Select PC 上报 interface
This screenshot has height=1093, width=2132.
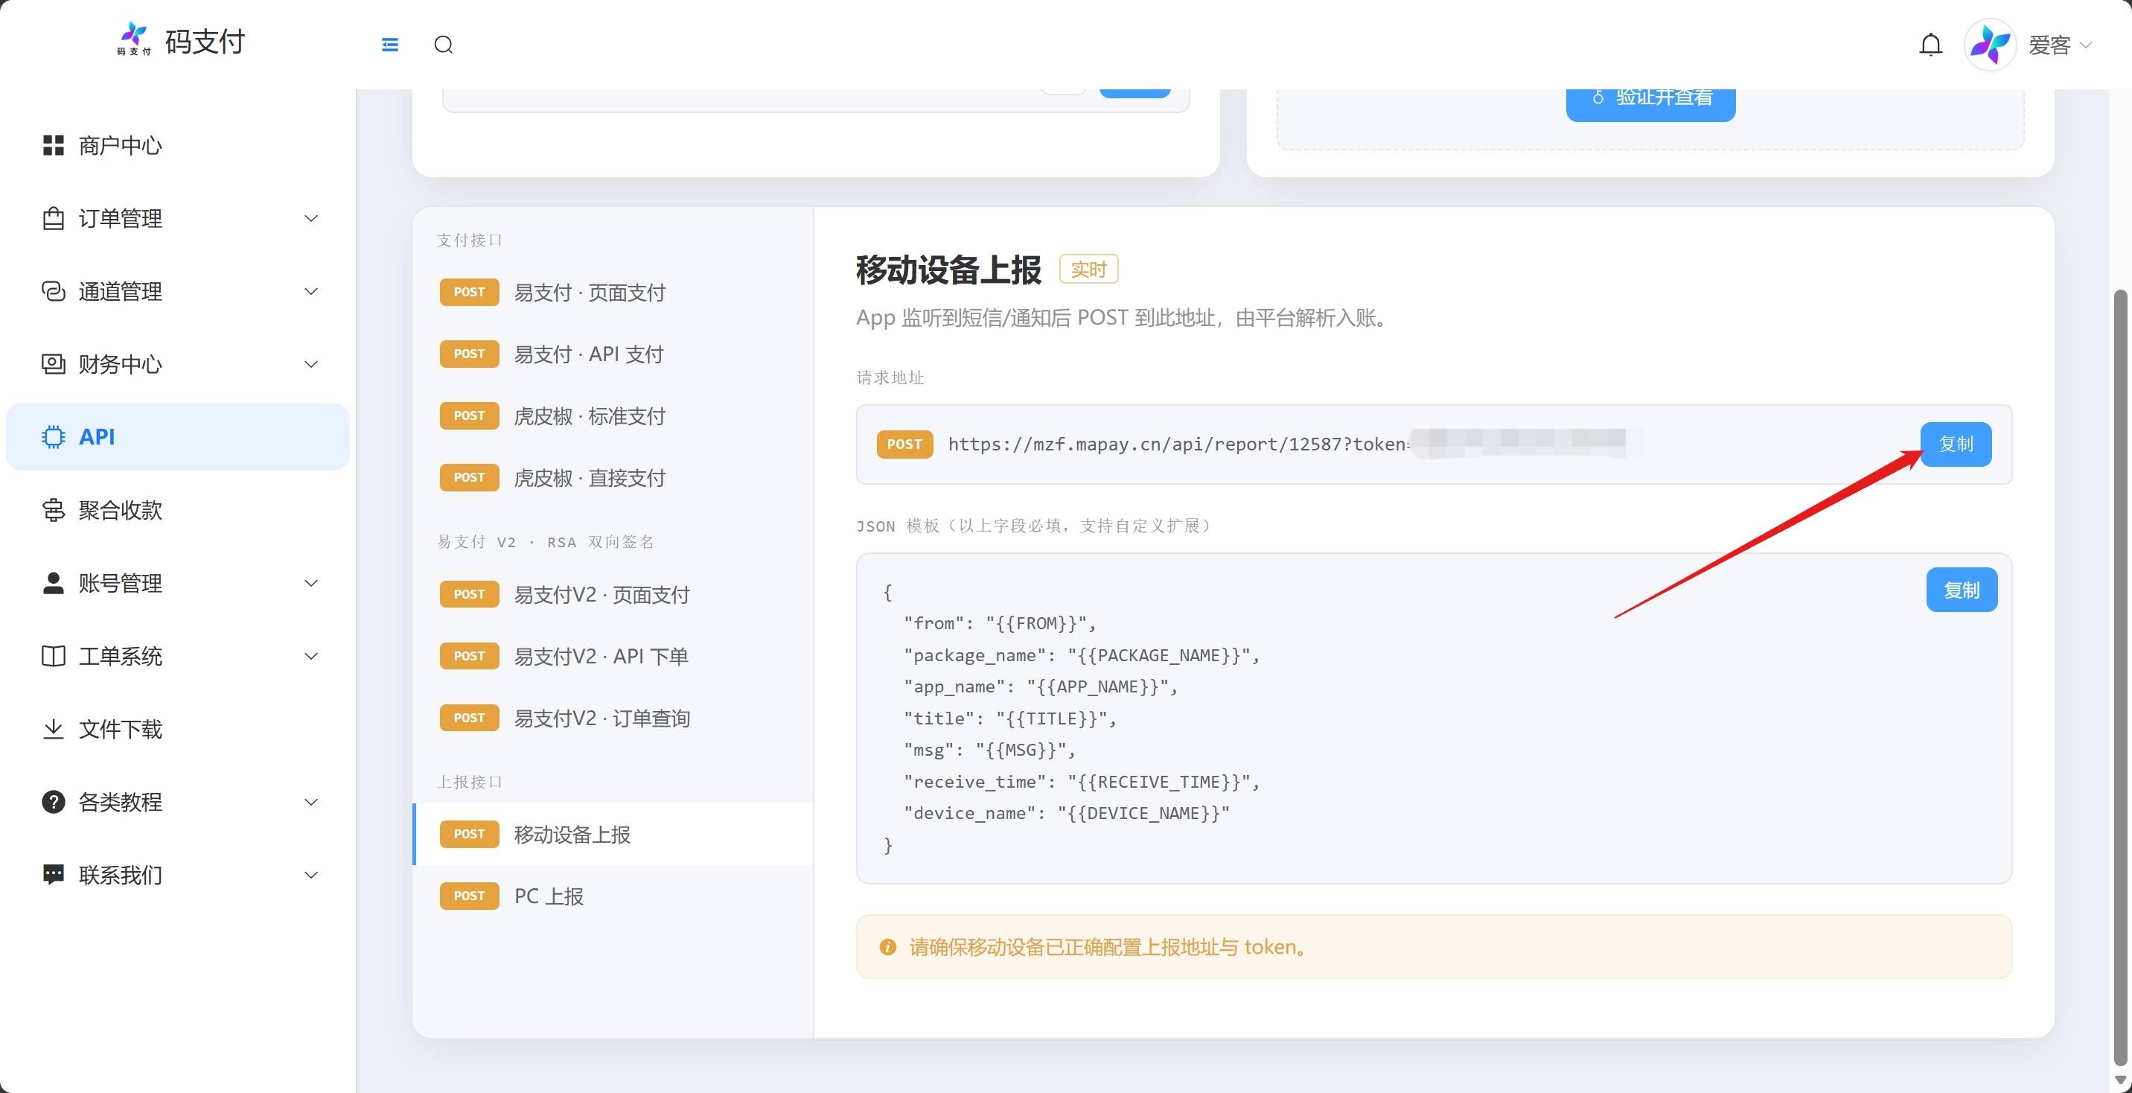tap(613, 896)
